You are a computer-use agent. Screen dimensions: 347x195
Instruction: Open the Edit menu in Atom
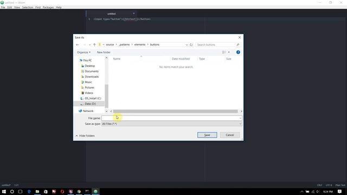[x=10, y=7]
